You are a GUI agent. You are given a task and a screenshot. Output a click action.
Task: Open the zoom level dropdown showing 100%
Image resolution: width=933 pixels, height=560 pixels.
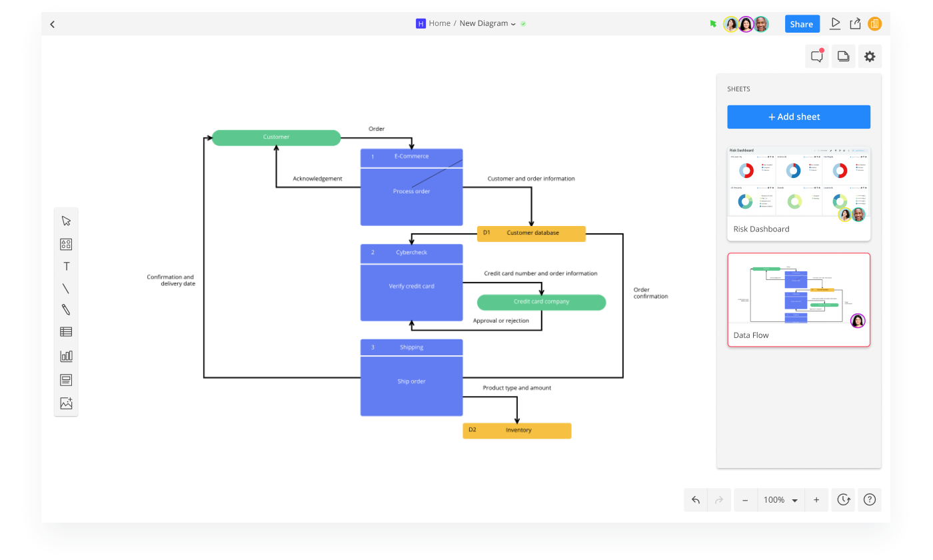pos(780,499)
